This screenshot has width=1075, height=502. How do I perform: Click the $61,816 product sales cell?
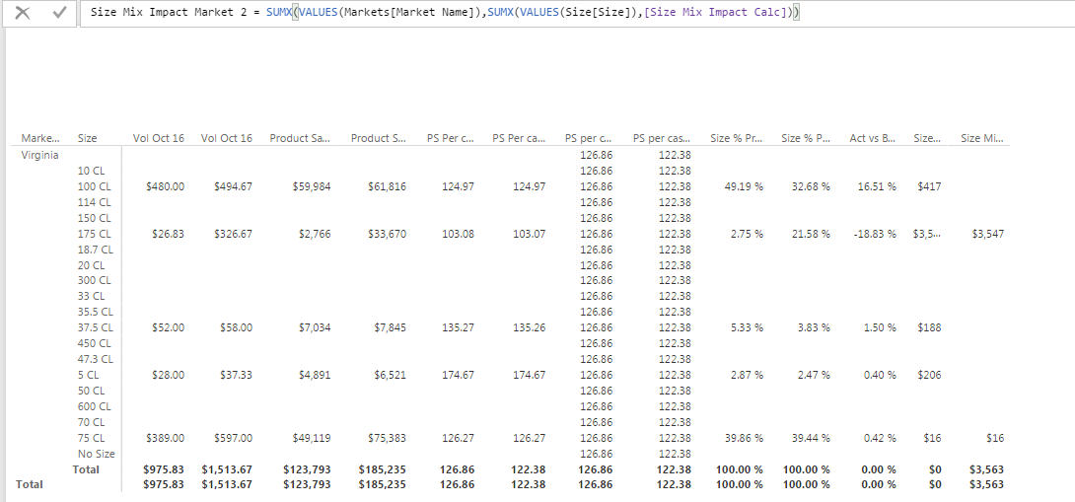pos(390,186)
